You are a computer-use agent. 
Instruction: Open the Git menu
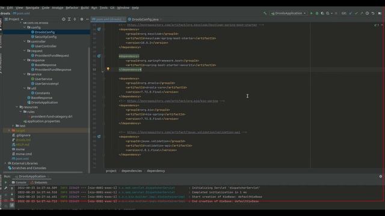(x=112, y=8)
